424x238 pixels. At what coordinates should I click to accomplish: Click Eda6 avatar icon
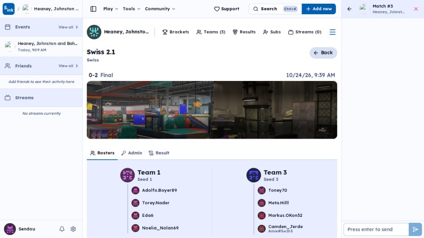pyautogui.click(x=135, y=215)
